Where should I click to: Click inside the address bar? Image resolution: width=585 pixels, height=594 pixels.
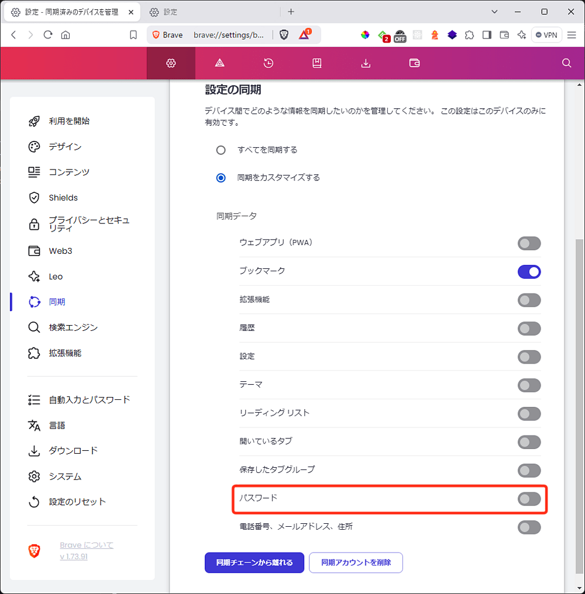click(228, 35)
